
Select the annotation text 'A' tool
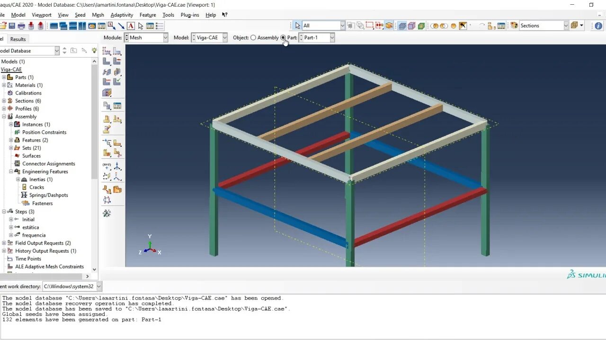point(131,26)
